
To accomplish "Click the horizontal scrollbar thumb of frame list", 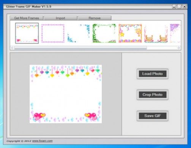I will click(81, 48).
